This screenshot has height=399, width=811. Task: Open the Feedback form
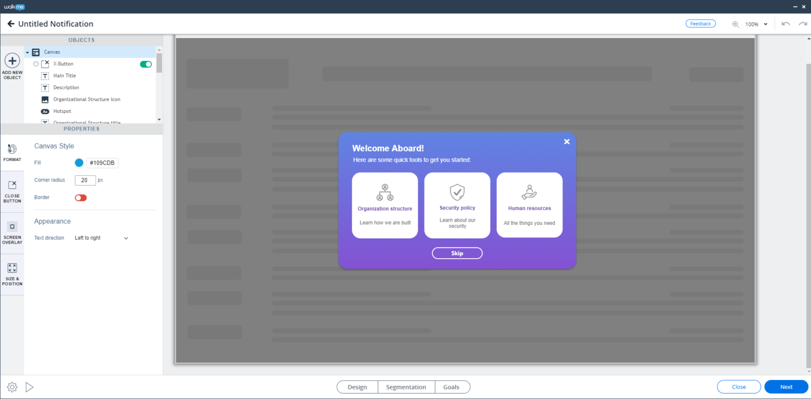point(701,23)
